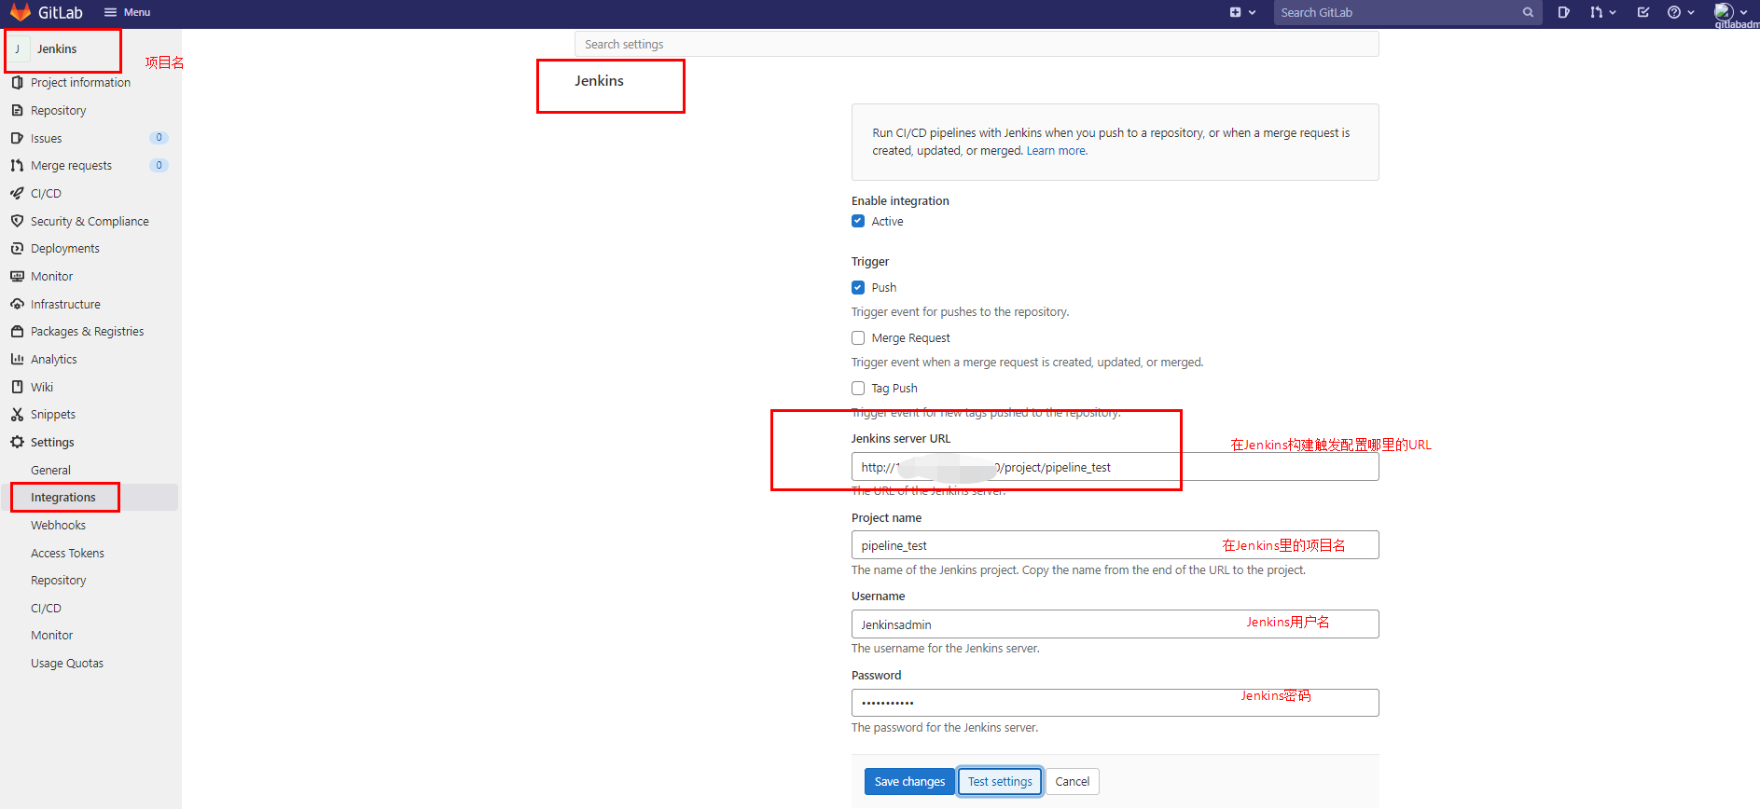Open the merge requests icon in top bar

pyautogui.click(x=1596, y=12)
